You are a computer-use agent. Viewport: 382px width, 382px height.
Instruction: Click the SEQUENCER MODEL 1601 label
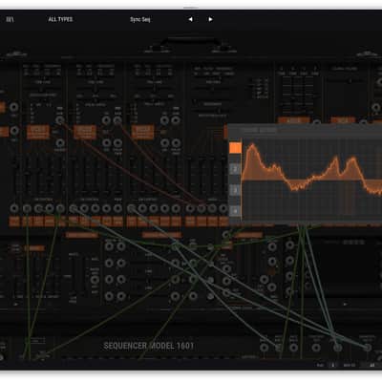[149, 346]
